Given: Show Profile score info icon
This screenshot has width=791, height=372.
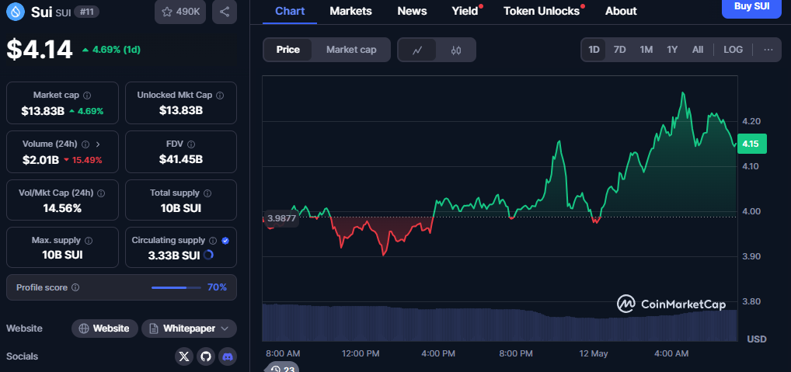Looking at the screenshot, I should point(75,287).
